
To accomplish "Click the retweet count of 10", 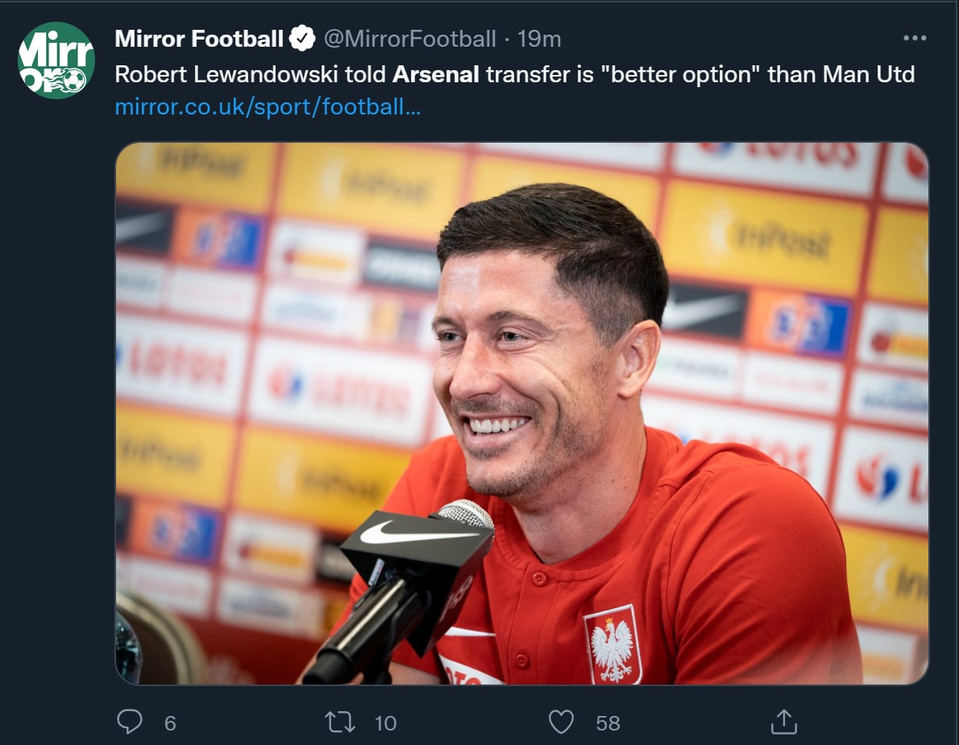I will (x=385, y=723).
